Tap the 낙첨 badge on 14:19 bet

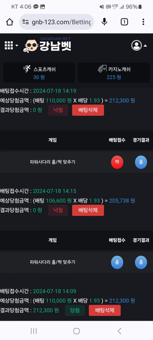[58, 110]
